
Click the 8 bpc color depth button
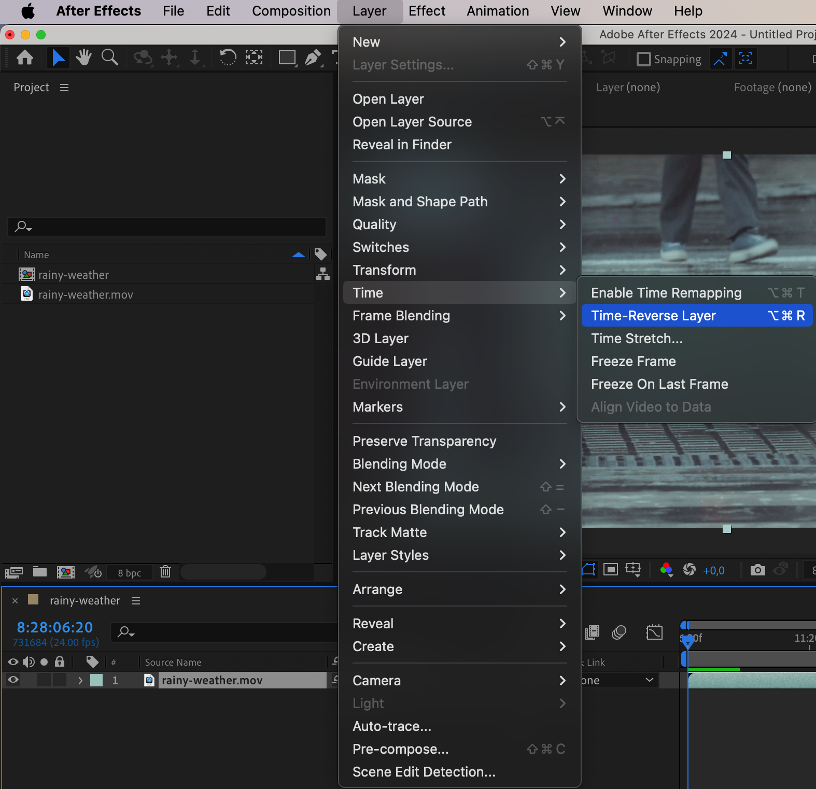point(129,573)
